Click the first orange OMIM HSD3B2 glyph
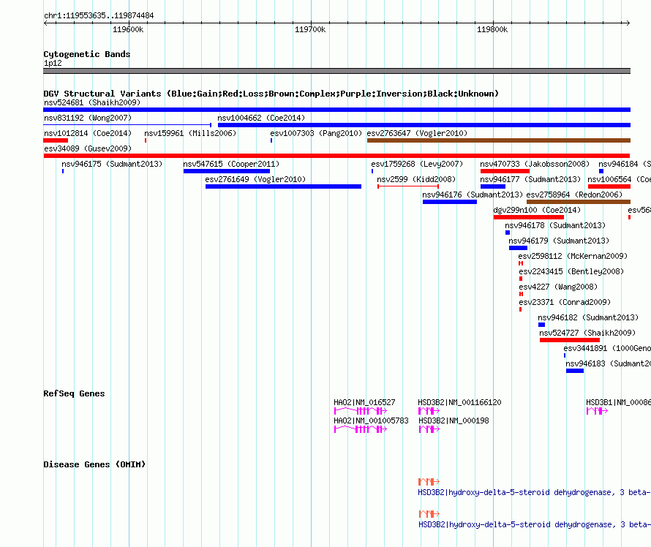Viewport: 651px width, 547px height. click(x=429, y=482)
